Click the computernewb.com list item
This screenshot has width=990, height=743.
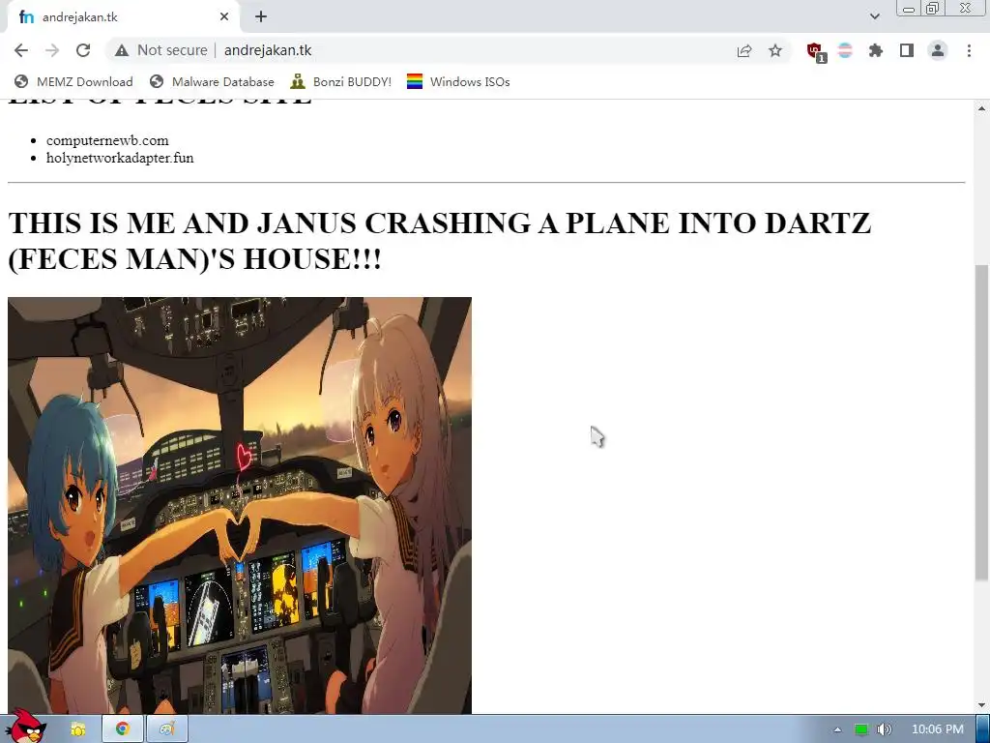tap(107, 140)
